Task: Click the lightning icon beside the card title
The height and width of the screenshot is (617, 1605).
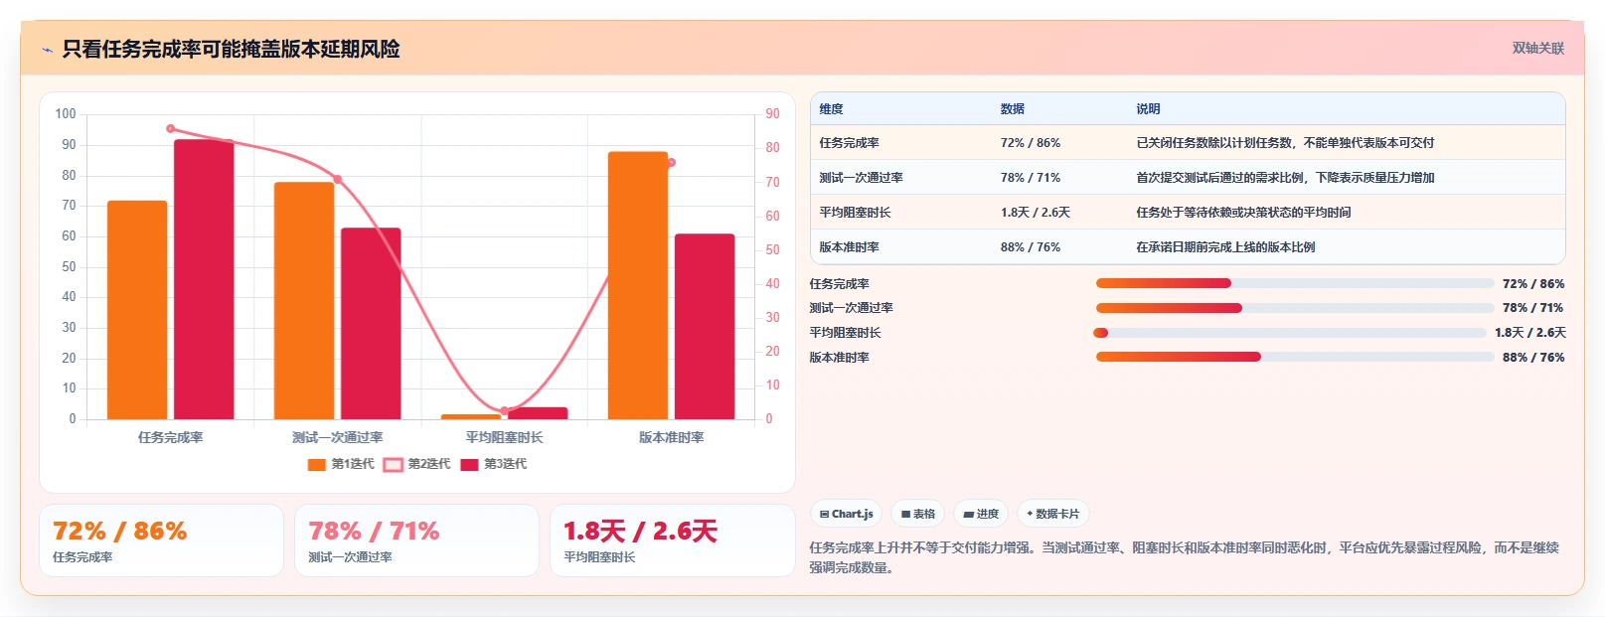Action: click(x=47, y=50)
